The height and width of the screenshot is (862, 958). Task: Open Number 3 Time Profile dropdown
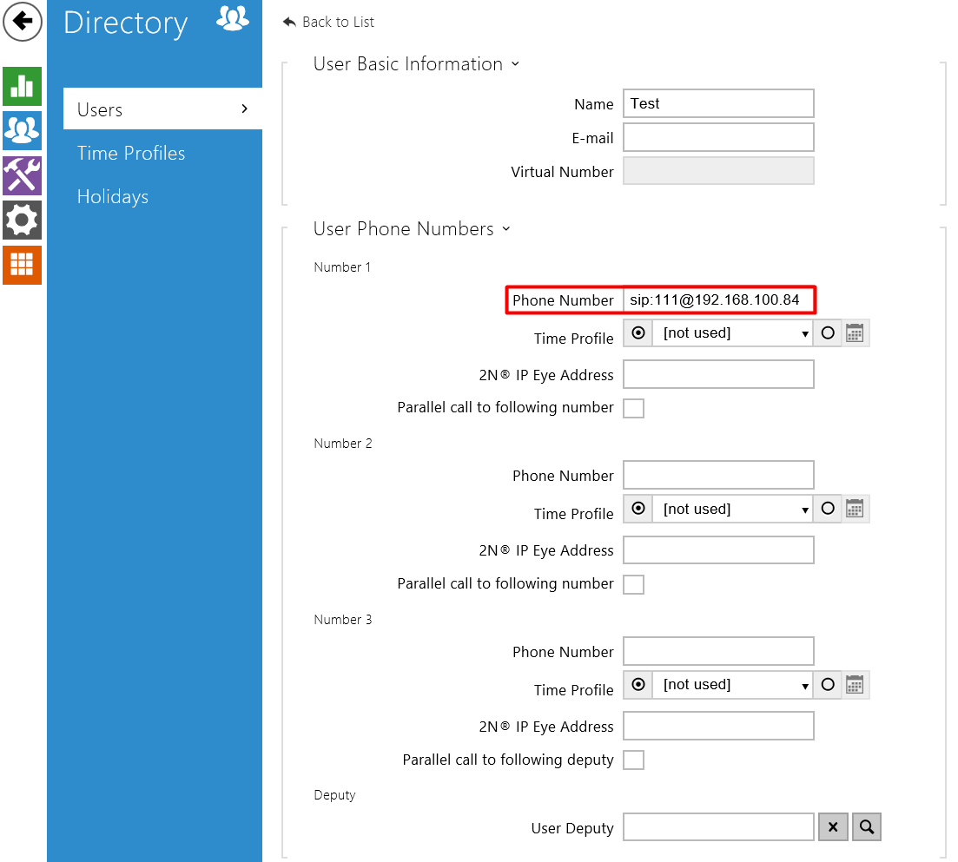tap(731, 685)
